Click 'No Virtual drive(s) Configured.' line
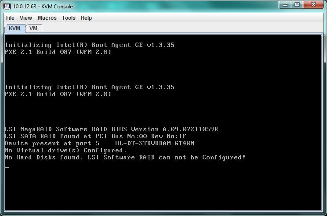This screenshot has width=327, height=216. coord(65,151)
